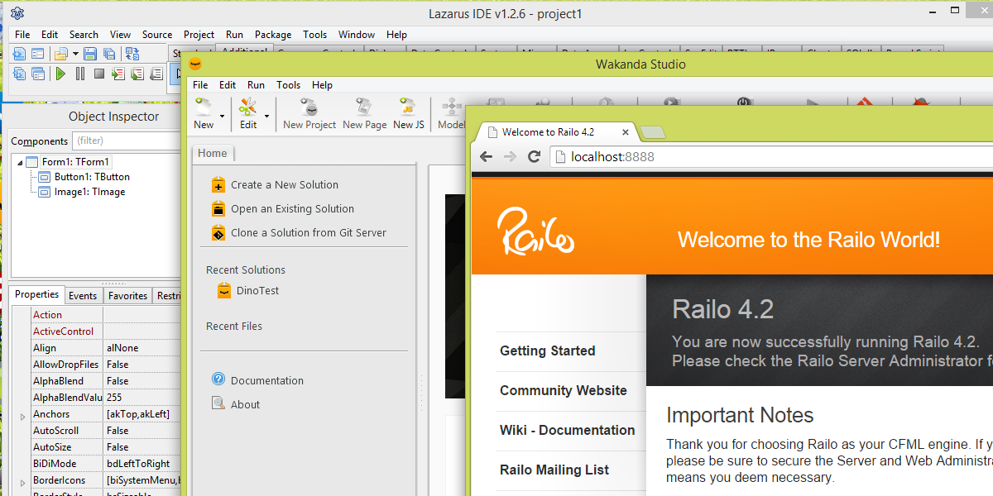Collapse the Form1: TForm1 tree node
The width and height of the screenshot is (993, 496).
tap(18, 162)
